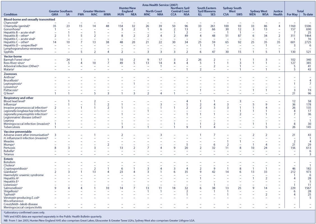Click the "Vector-borne" section heading
The image size is (316, 224).
point(13,56)
